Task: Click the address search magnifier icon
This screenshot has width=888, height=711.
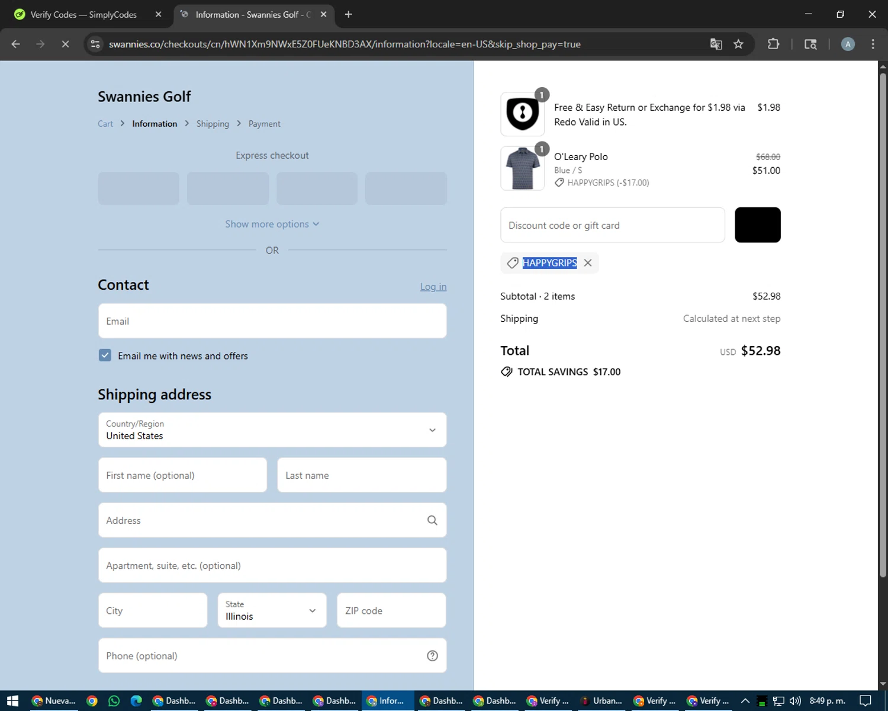Action: (x=432, y=520)
